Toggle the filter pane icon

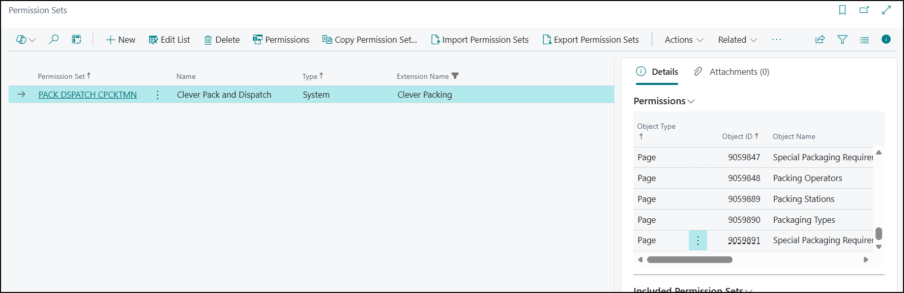coord(842,40)
